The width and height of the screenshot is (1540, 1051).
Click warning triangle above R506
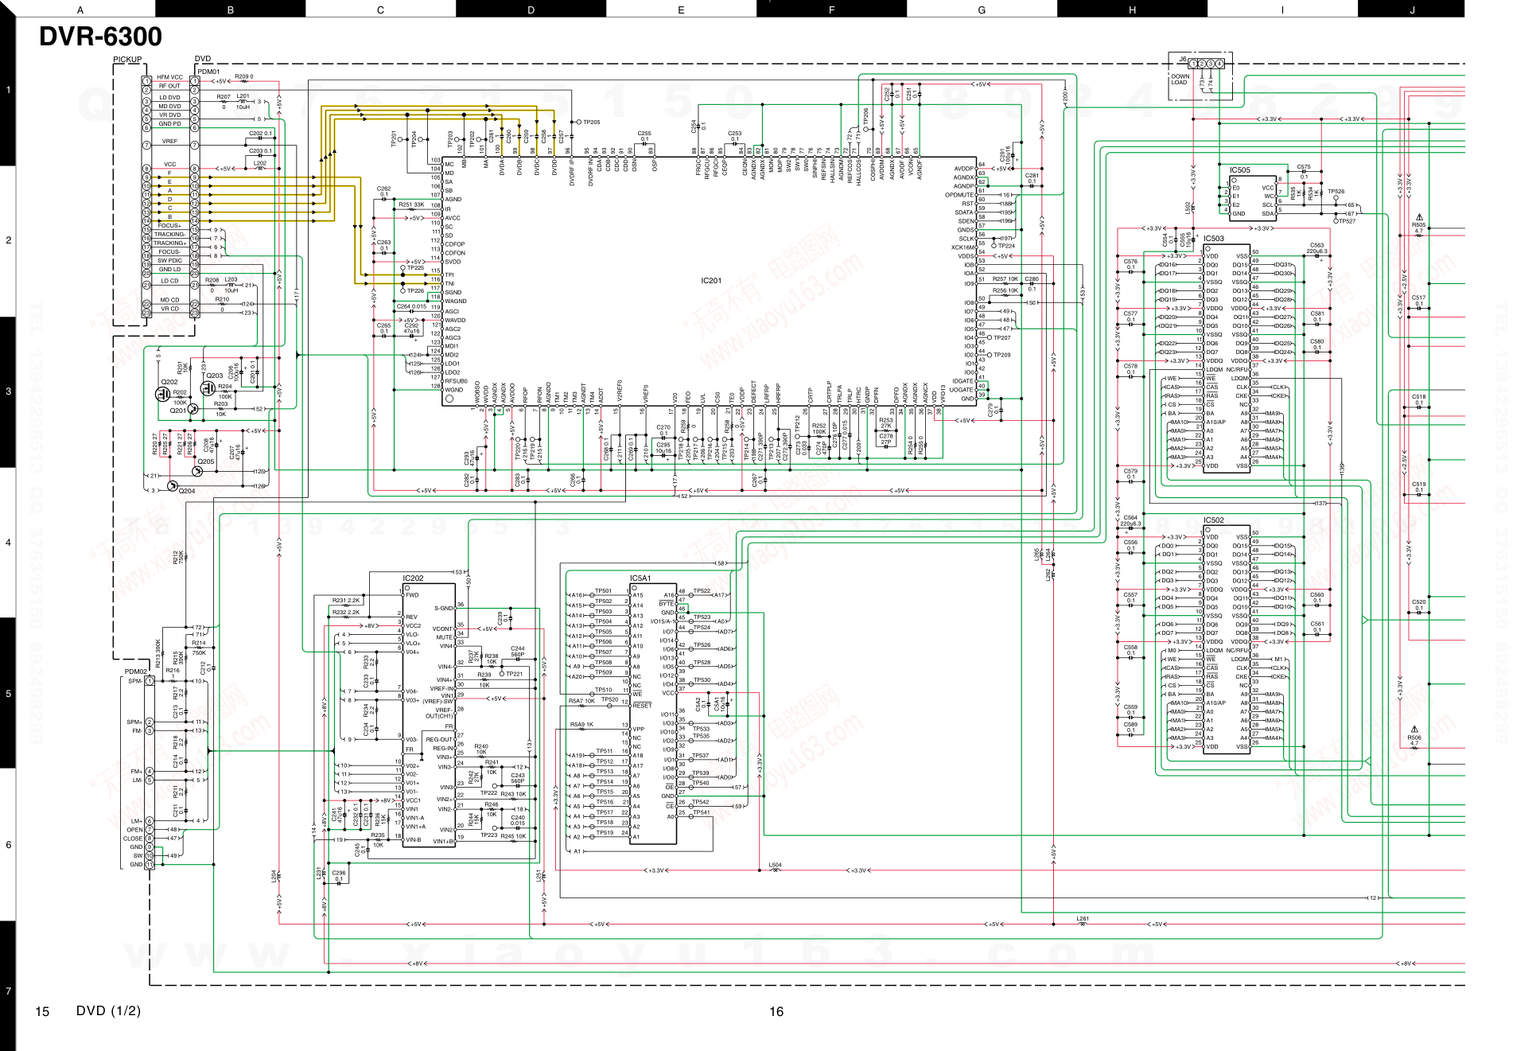click(1414, 729)
